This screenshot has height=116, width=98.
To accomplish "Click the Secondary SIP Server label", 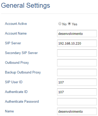I will pos(21,53).
